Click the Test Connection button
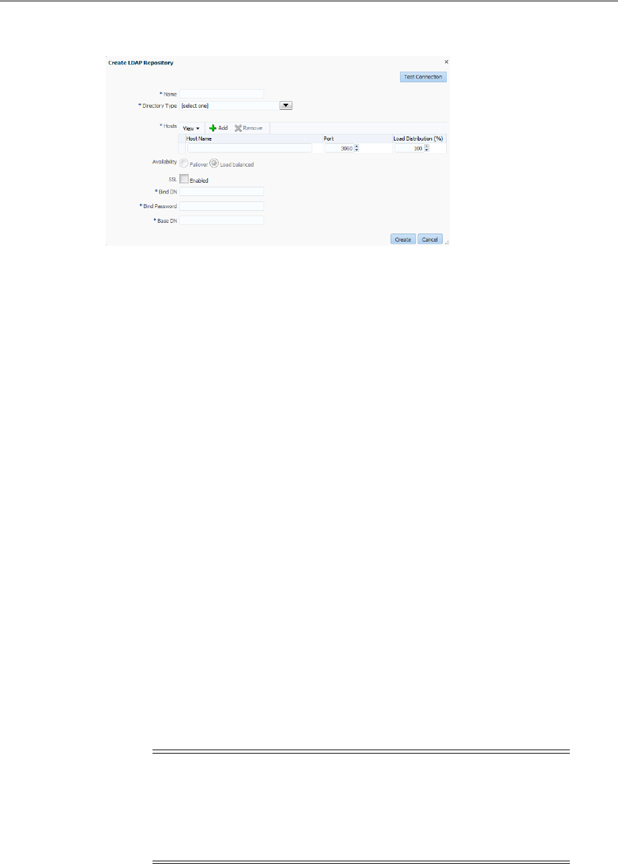 pyautogui.click(x=423, y=77)
